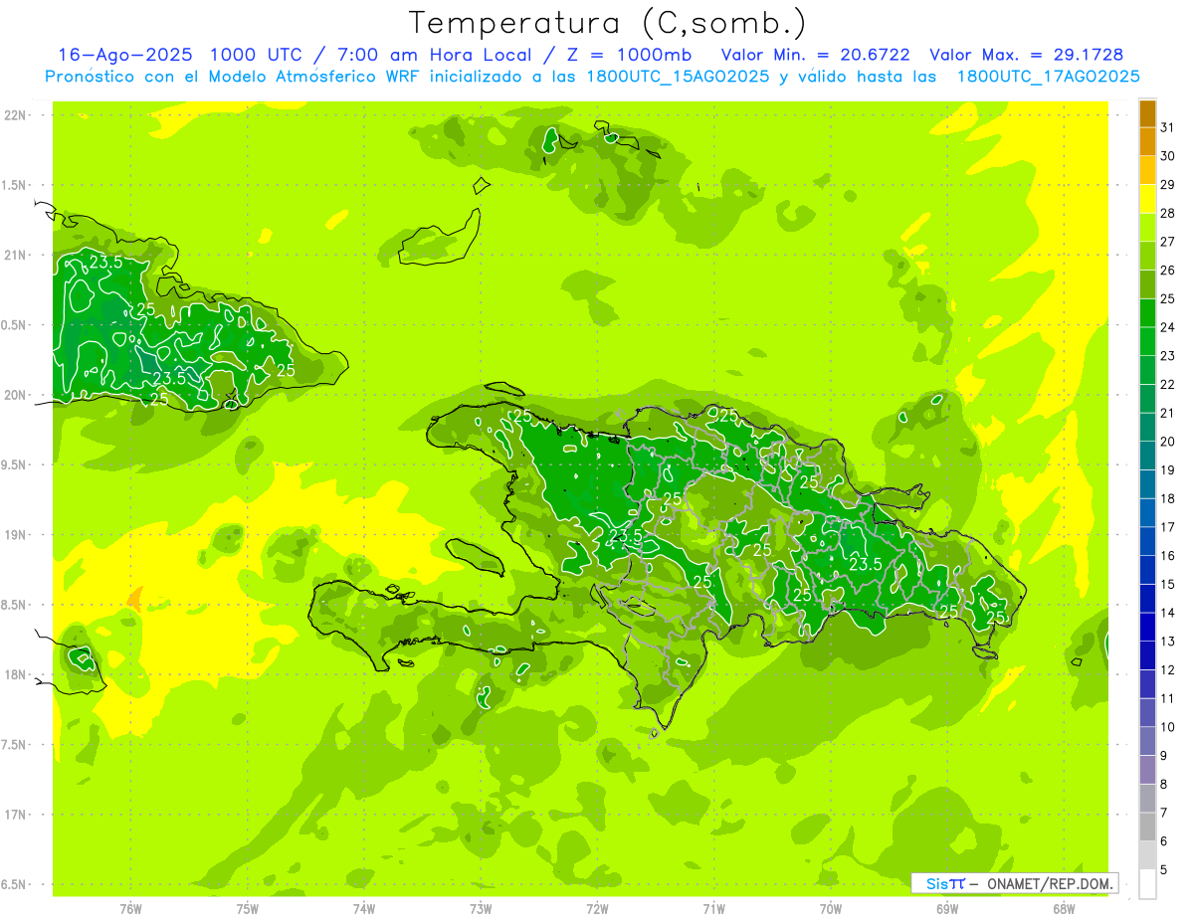This screenshot has width=1194, height=922.
Task: Click the '21N' latitude label
Action: [17, 255]
